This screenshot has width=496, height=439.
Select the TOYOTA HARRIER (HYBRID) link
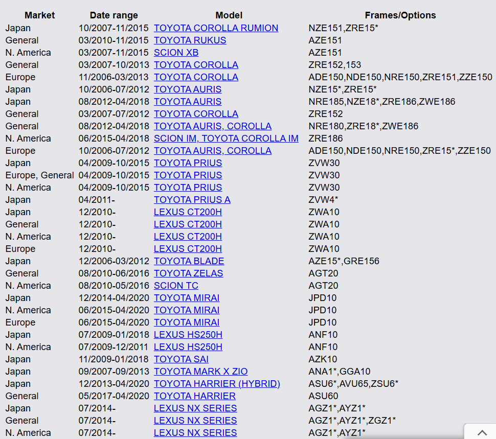(x=217, y=384)
